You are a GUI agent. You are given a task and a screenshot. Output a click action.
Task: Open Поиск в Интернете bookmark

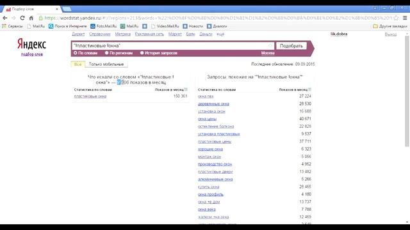coord(68,26)
